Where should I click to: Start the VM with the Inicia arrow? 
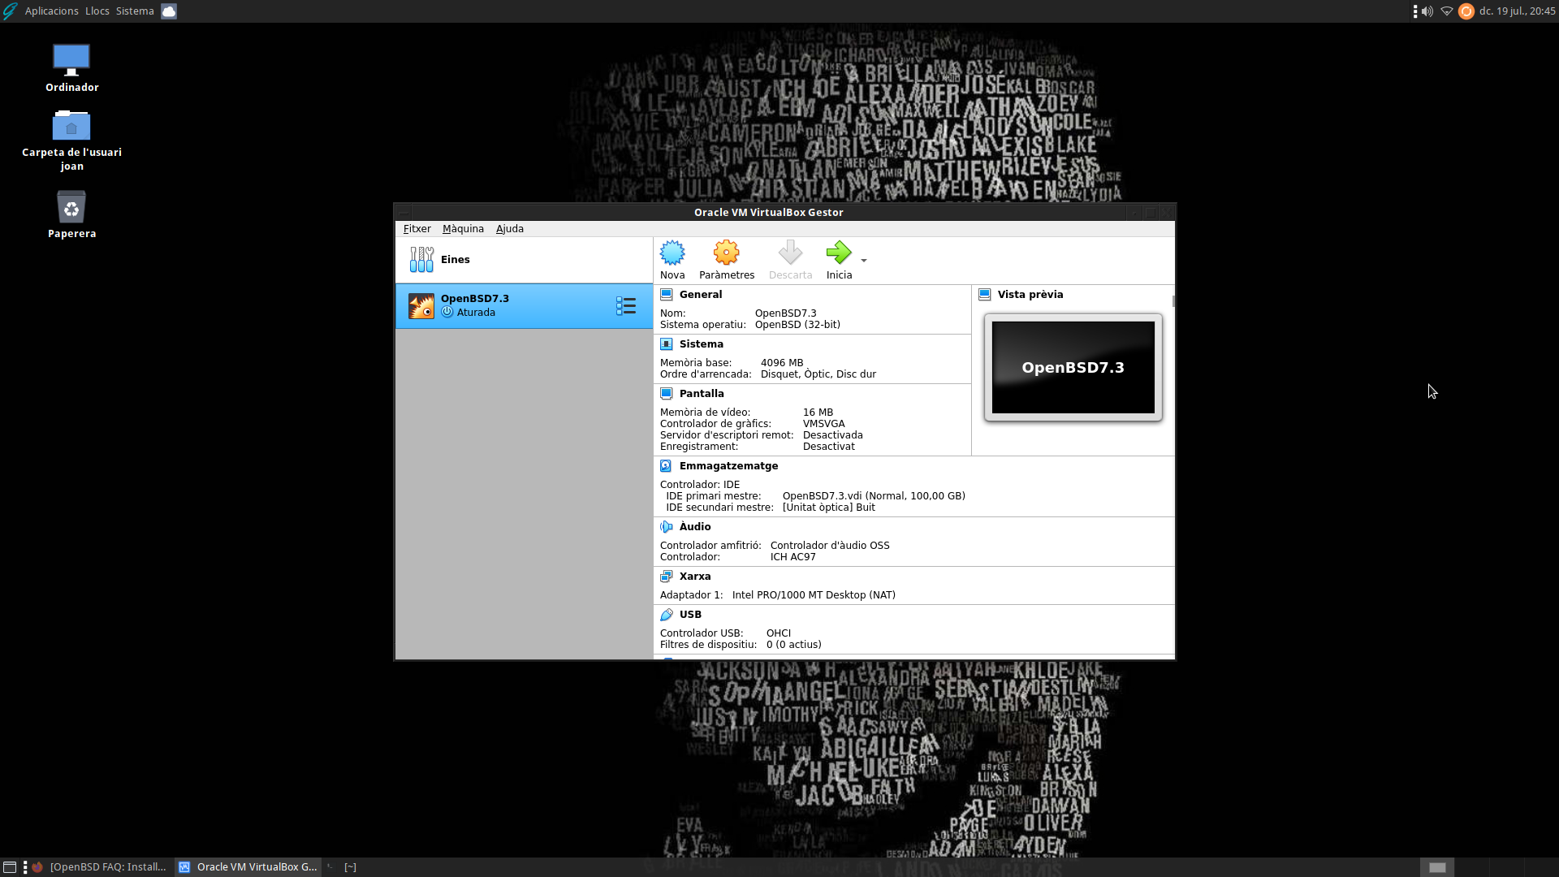point(839,253)
